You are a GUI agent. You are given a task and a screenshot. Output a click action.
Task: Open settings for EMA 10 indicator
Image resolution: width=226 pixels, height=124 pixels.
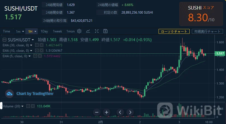[x=37, y=51]
